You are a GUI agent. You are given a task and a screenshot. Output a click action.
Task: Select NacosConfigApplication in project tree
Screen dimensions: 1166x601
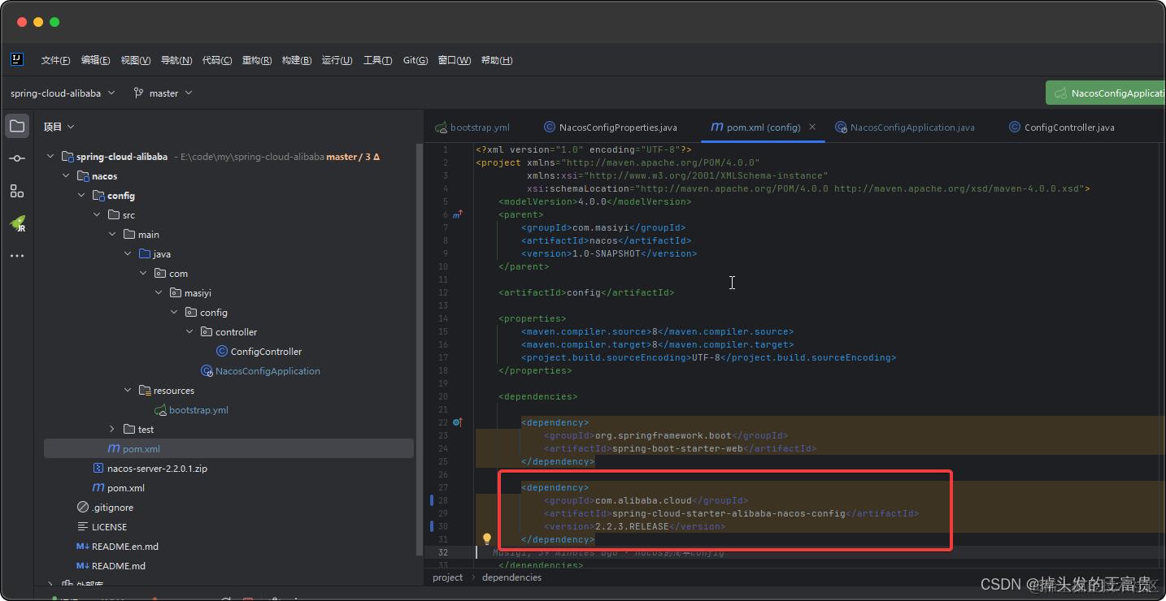[268, 371]
